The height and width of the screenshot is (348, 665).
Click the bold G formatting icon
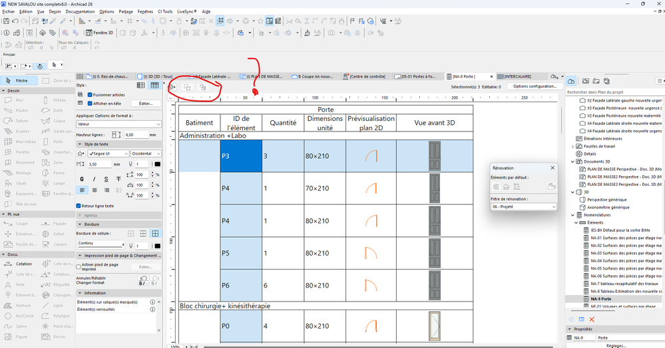click(82, 179)
